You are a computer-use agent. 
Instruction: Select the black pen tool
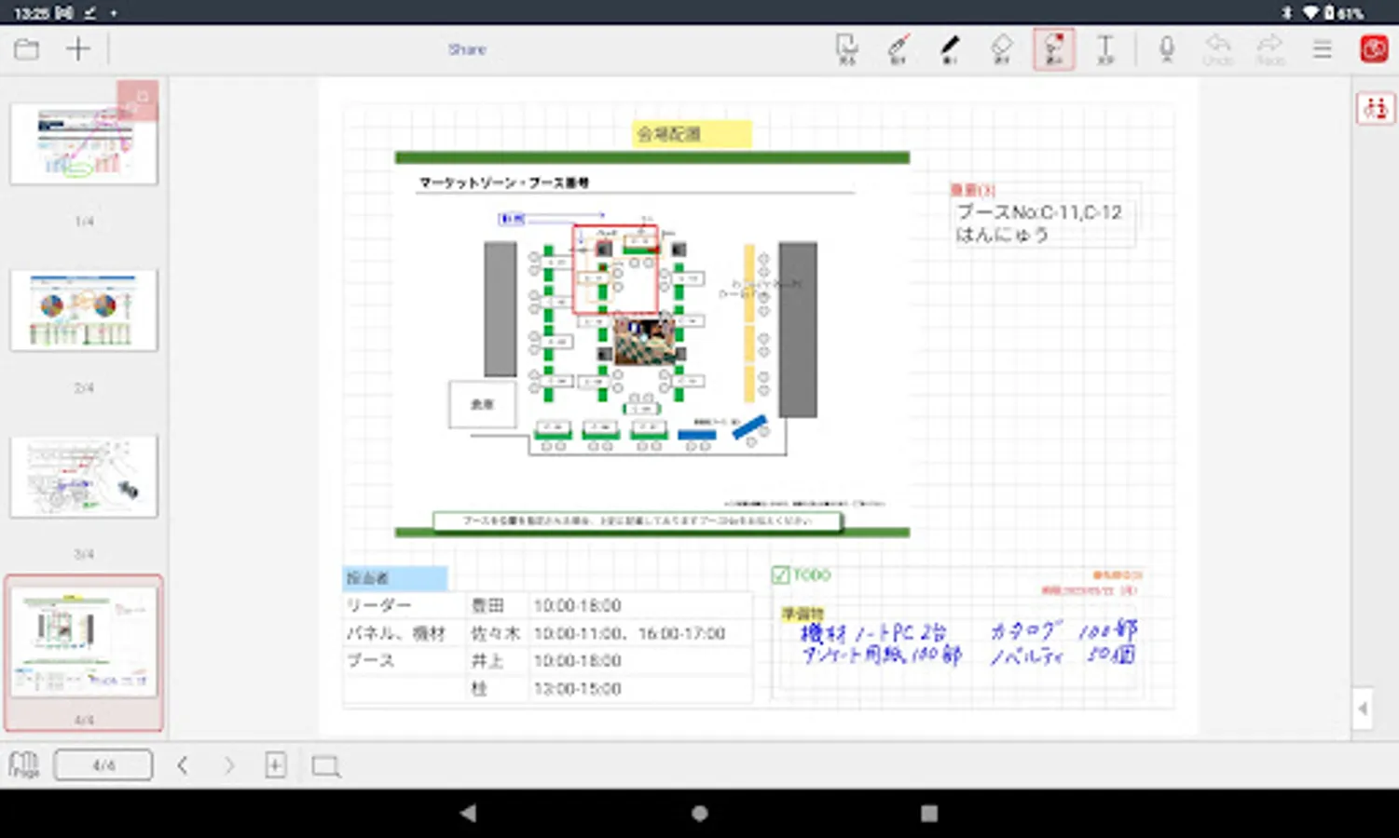click(x=950, y=49)
